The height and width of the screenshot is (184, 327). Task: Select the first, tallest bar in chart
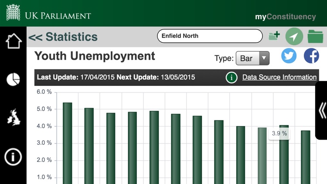point(67,143)
